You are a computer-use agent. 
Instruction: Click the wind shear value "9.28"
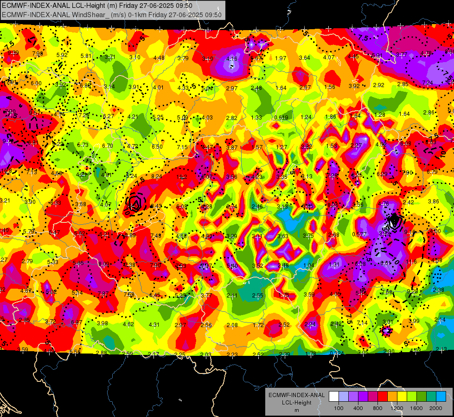tap(412, 291)
